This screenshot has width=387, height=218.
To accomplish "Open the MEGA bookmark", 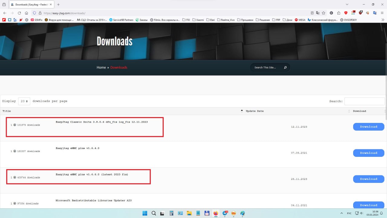I will [x=300, y=20].
